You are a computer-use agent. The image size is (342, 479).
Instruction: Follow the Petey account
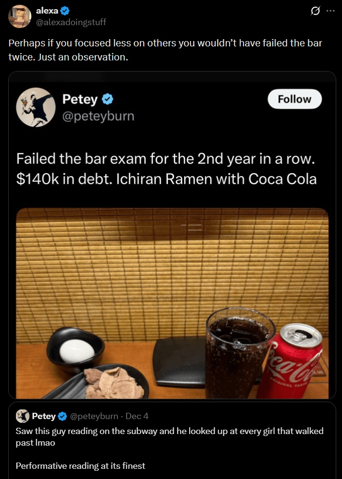click(x=294, y=99)
